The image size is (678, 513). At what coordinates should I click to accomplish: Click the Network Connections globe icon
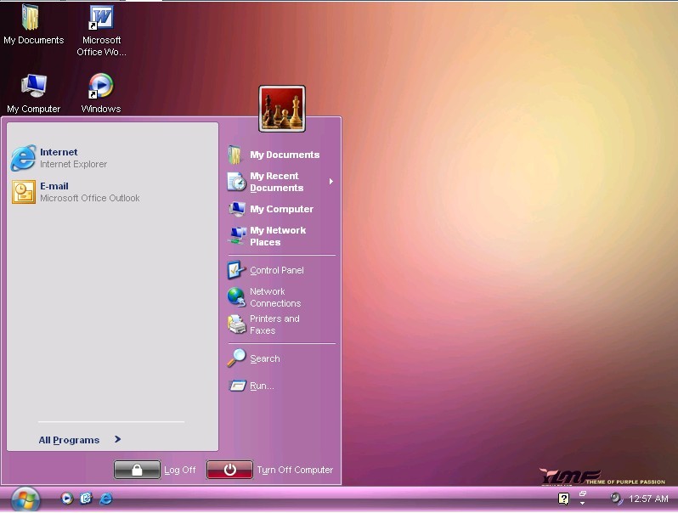pyautogui.click(x=236, y=297)
